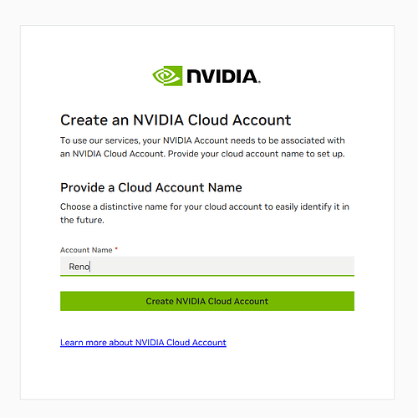Open Learn more about NVIDIA Cloud Account link
The image size is (418, 418).
pyautogui.click(x=143, y=343)
